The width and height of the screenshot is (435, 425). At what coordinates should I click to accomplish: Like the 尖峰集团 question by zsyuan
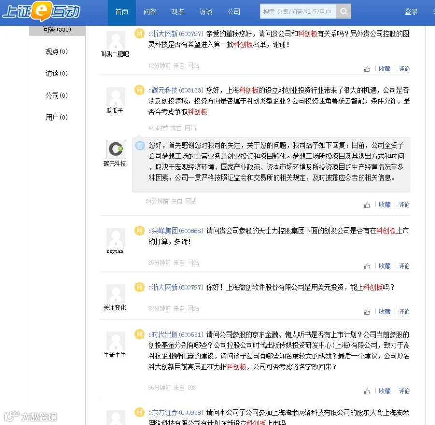(x=367, y=266)
